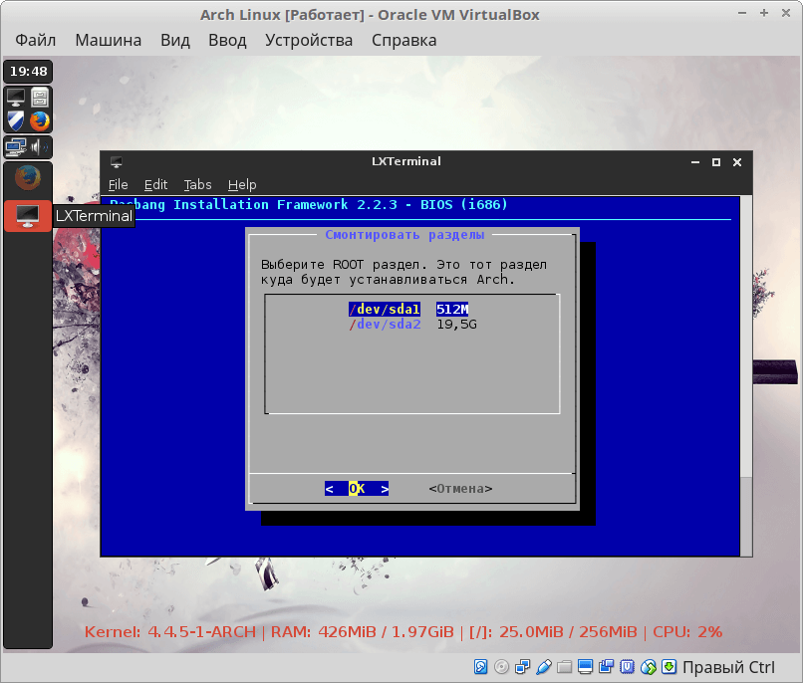Select the /dev/sda1 512M partition

[410, 309]
